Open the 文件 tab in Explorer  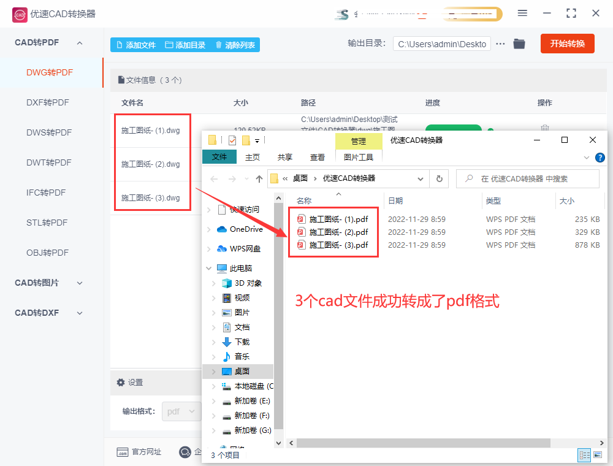point(219,157)
